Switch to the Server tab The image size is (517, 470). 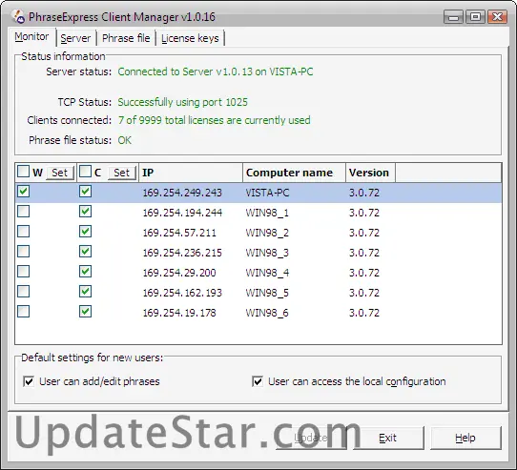pyautogui.click(x=75, y=38)
